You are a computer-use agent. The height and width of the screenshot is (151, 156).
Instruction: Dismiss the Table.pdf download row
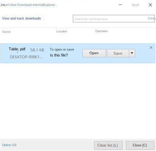151,48
